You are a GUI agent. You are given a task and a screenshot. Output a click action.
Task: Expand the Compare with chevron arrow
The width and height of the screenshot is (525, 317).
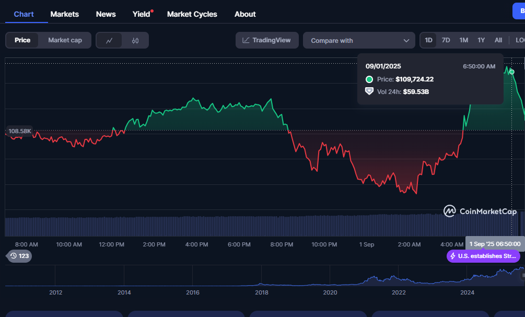click(406, 40)
